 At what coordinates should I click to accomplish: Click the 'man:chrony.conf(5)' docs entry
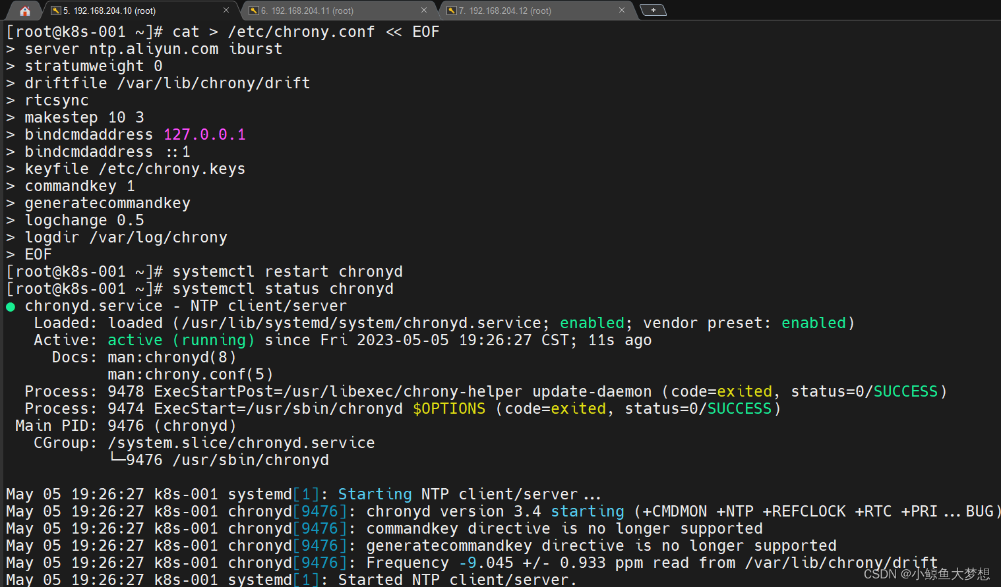191,375
